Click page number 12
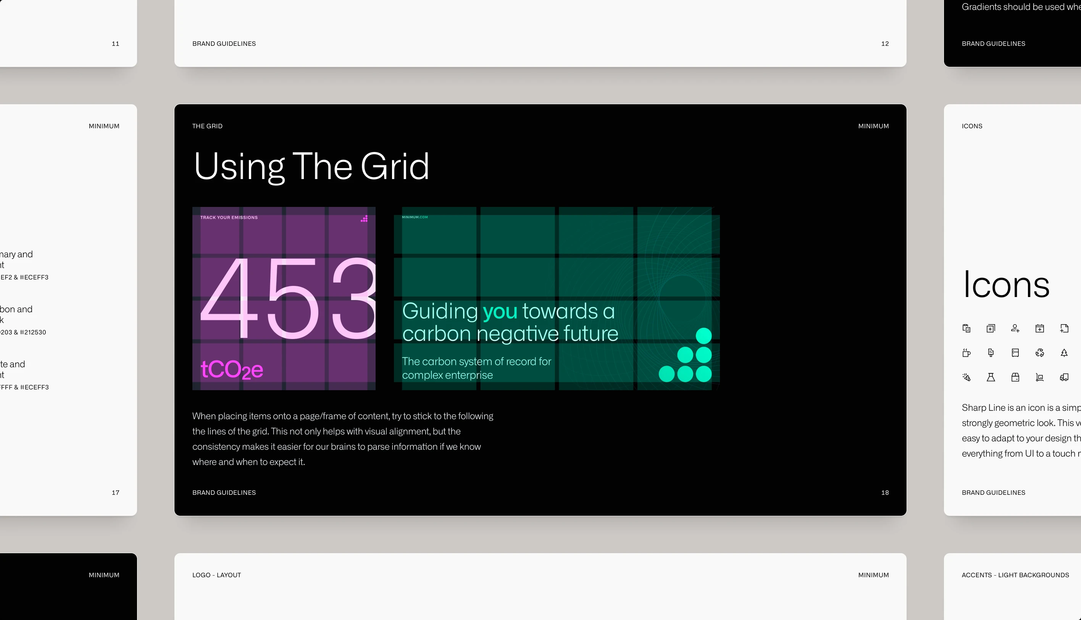The width and height of the screenshot is (1081, 620). tap(885, 44)
